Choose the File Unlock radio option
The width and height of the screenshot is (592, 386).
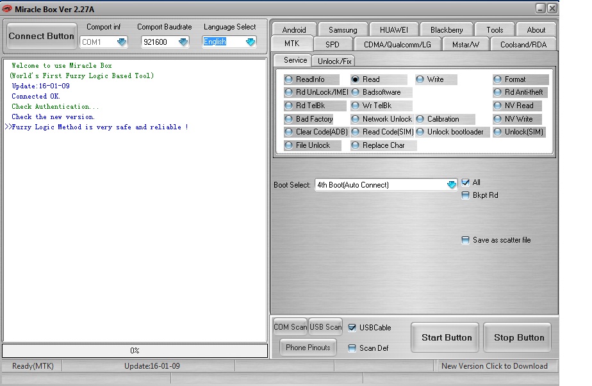tap(313, 146)
